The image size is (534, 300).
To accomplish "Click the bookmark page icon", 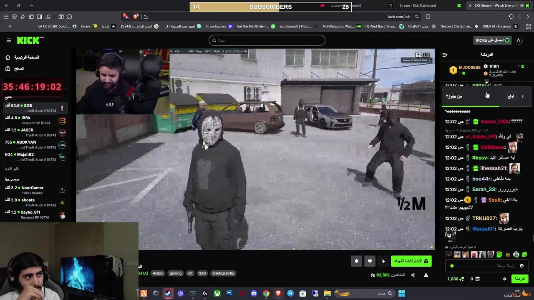I will pyautogui.click(x=428, y=17).
